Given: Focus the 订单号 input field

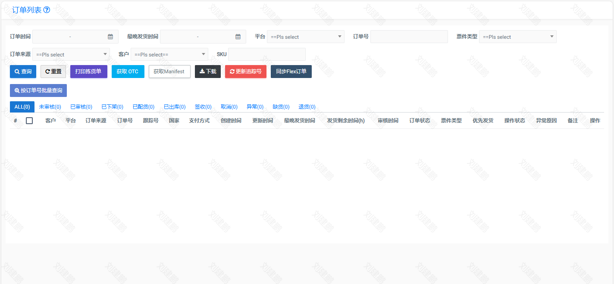Looking at the screenshot, I should (409, 37).
